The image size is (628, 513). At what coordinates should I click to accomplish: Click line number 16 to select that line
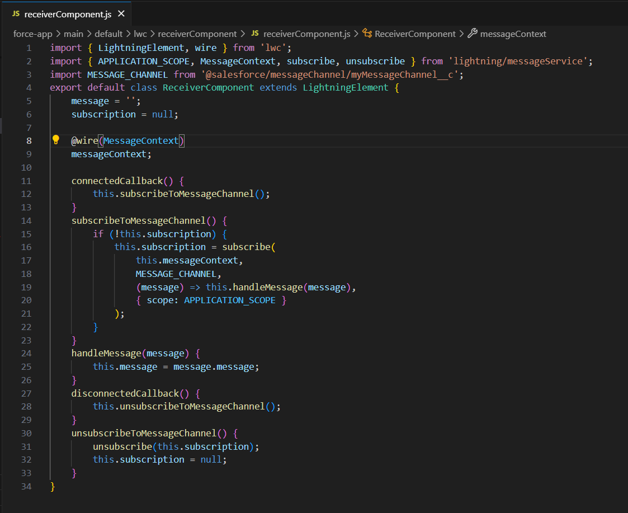(26, 247)
